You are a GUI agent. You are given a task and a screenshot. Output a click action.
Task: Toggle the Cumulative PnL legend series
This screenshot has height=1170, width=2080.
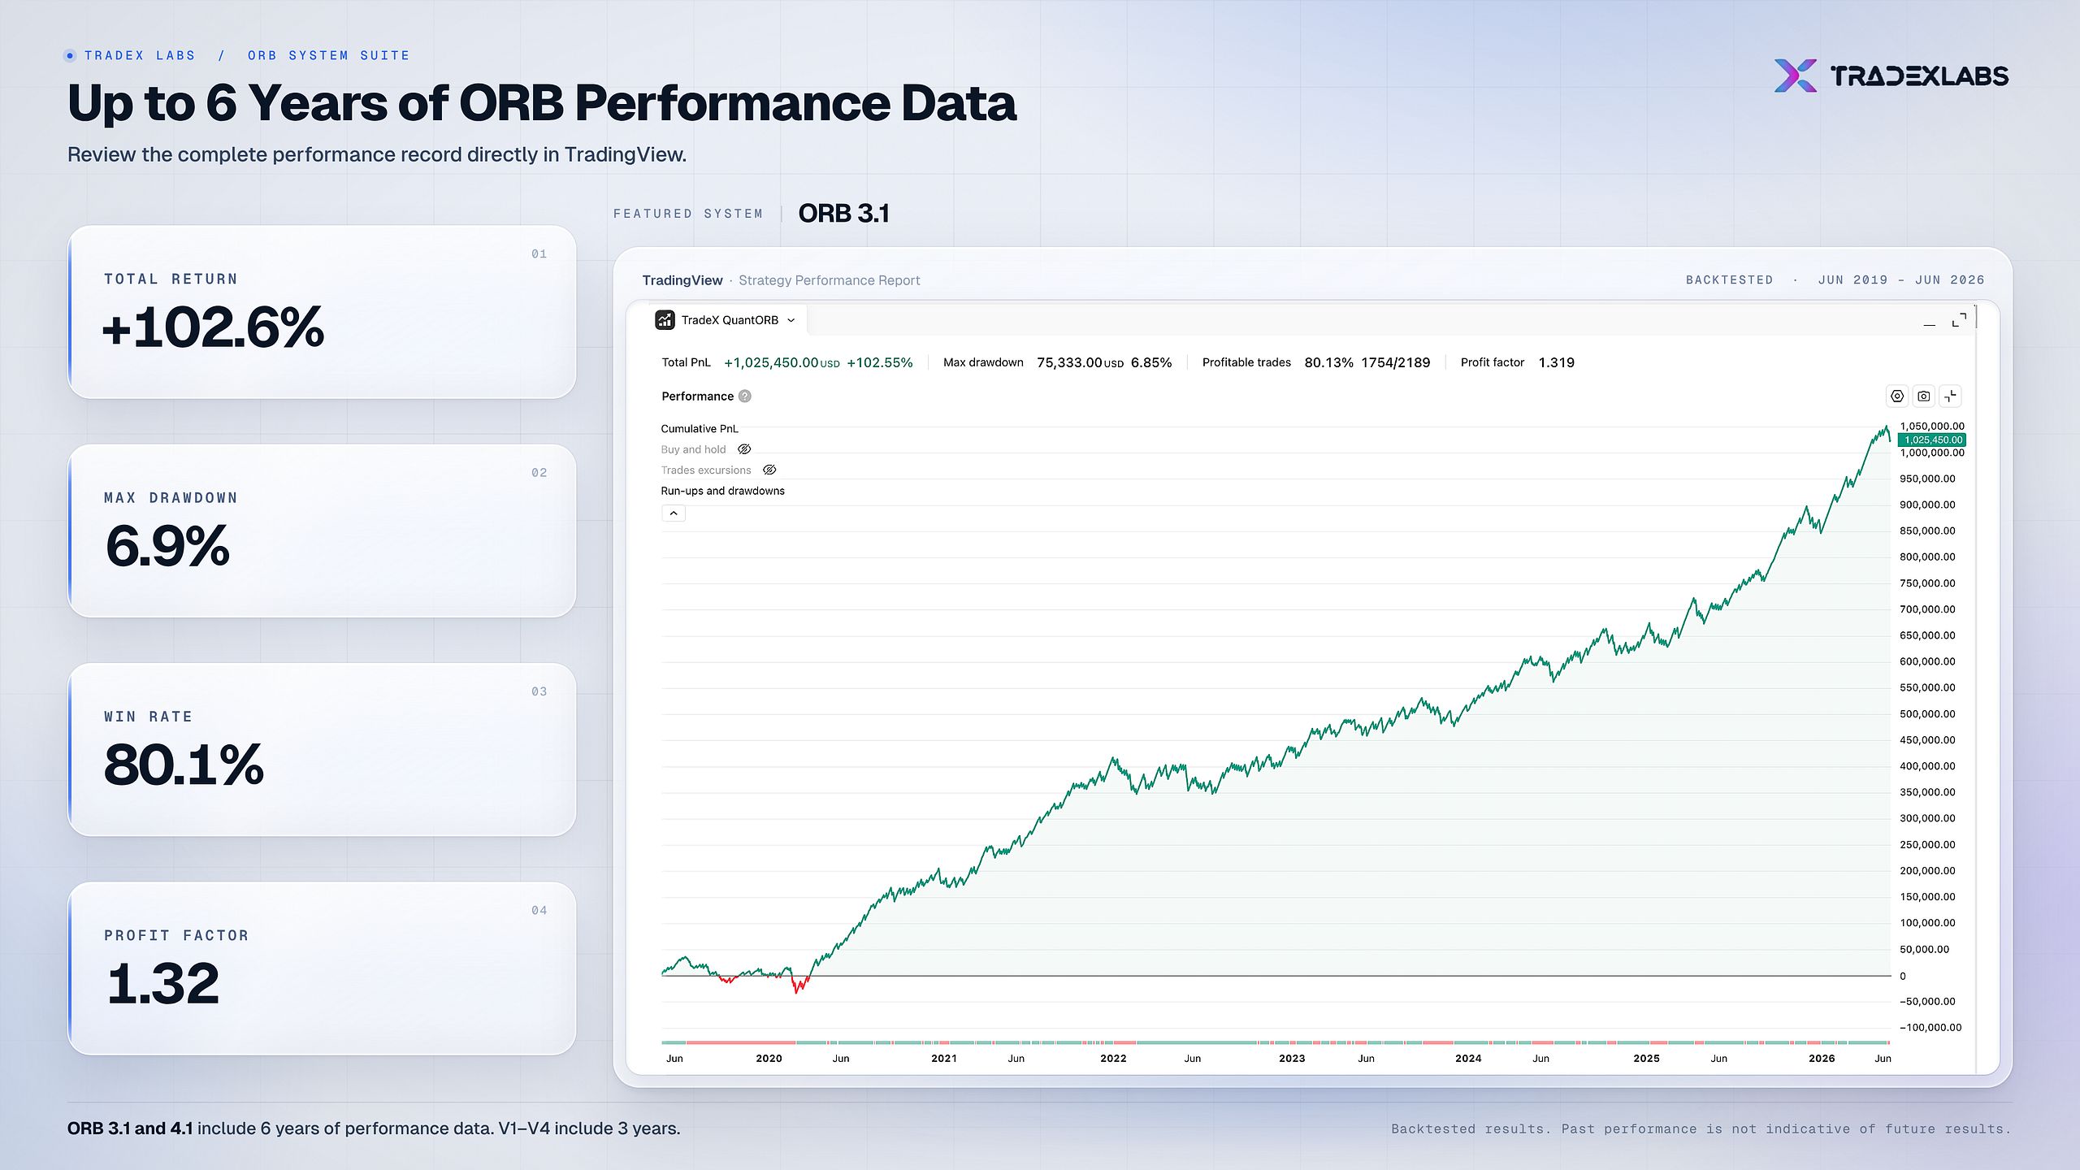coord(700,429)
